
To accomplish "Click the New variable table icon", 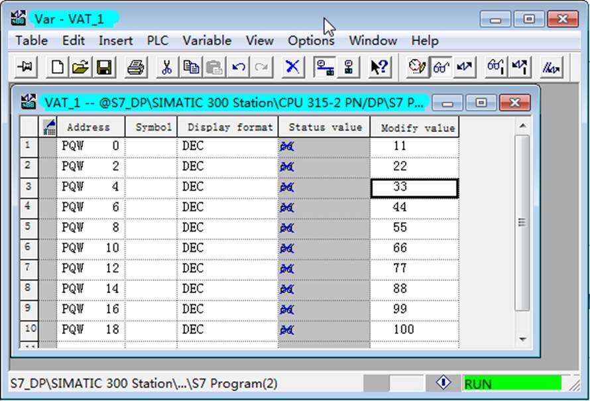I will (x=58, y=68).
